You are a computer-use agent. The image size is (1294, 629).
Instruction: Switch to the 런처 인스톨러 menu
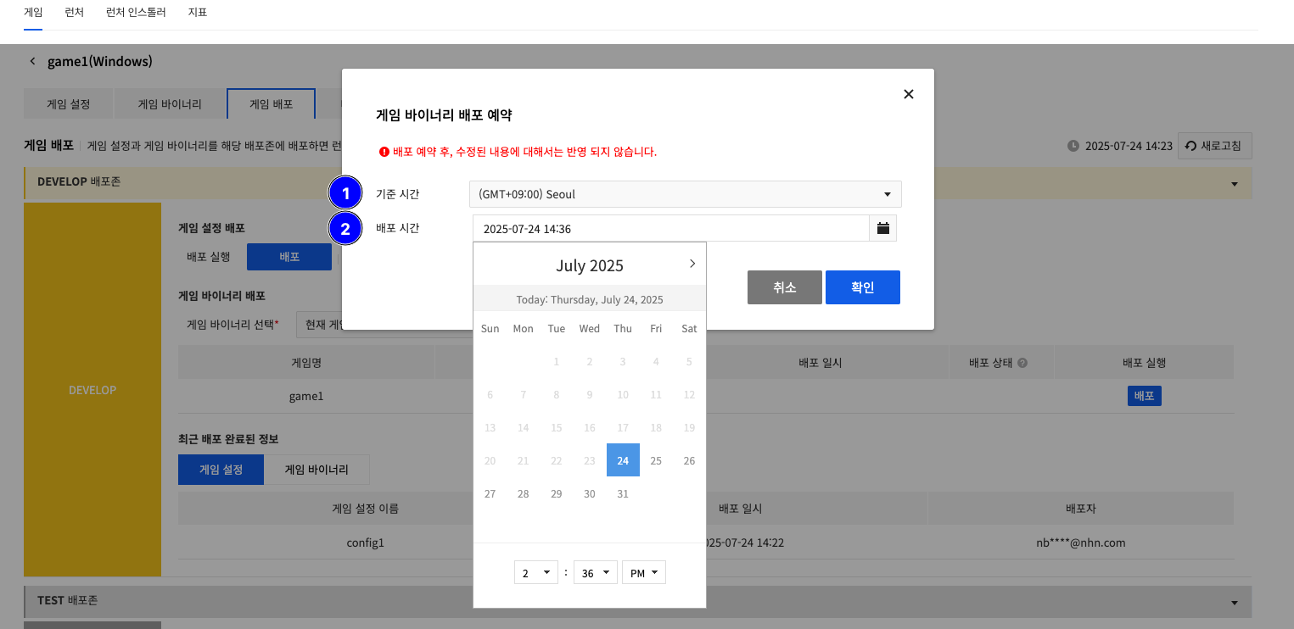142,13
